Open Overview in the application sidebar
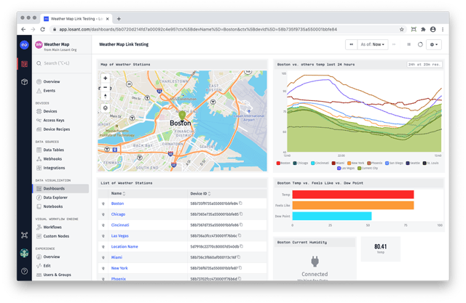Viewport: 466px width, 303px height. point(52,81)
